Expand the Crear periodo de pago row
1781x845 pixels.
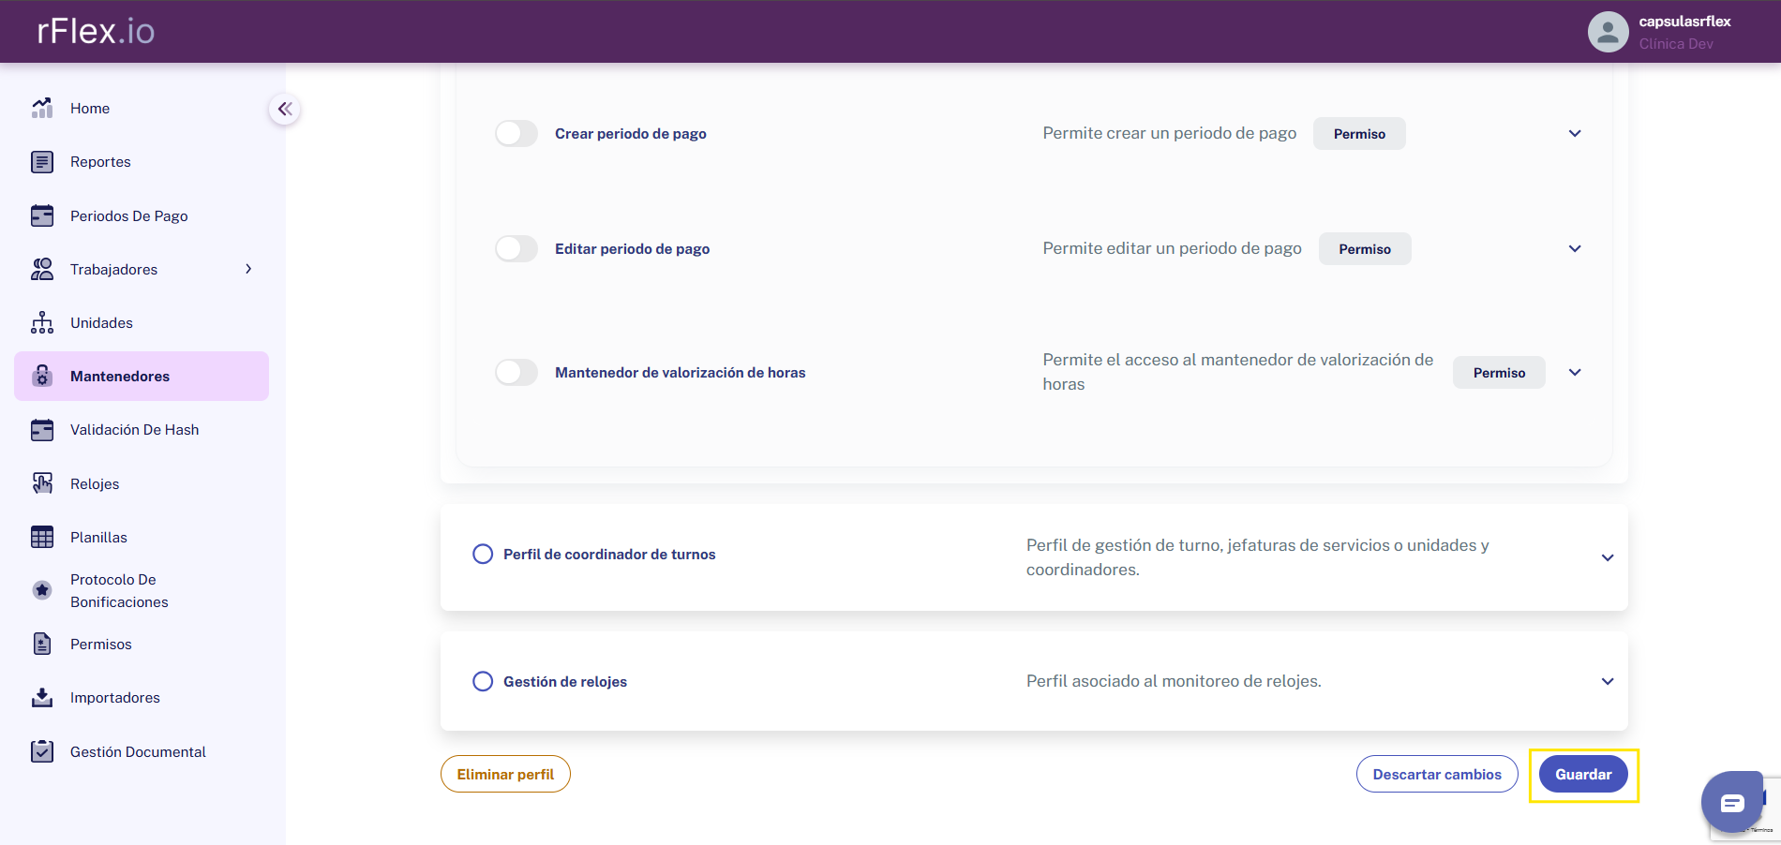pyautogui.click(x=1575, y=134)
